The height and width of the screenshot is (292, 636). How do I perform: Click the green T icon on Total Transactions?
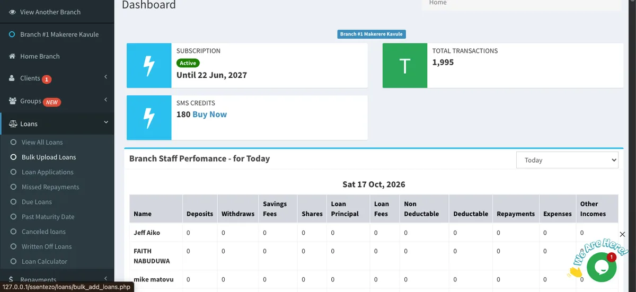405,66
